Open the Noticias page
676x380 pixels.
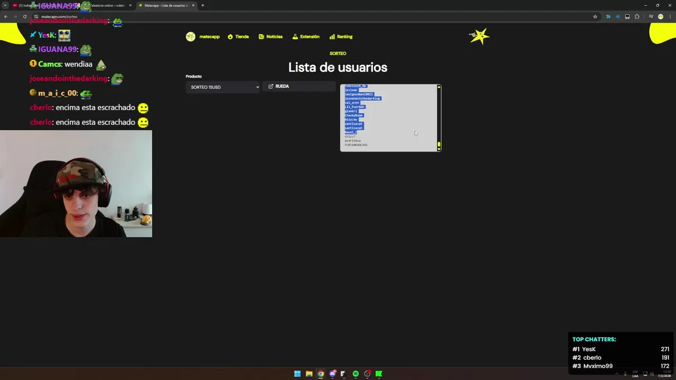coord(270,36)
